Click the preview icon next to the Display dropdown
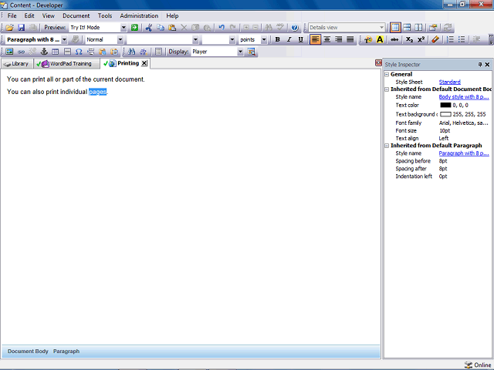 click(251, 52)
